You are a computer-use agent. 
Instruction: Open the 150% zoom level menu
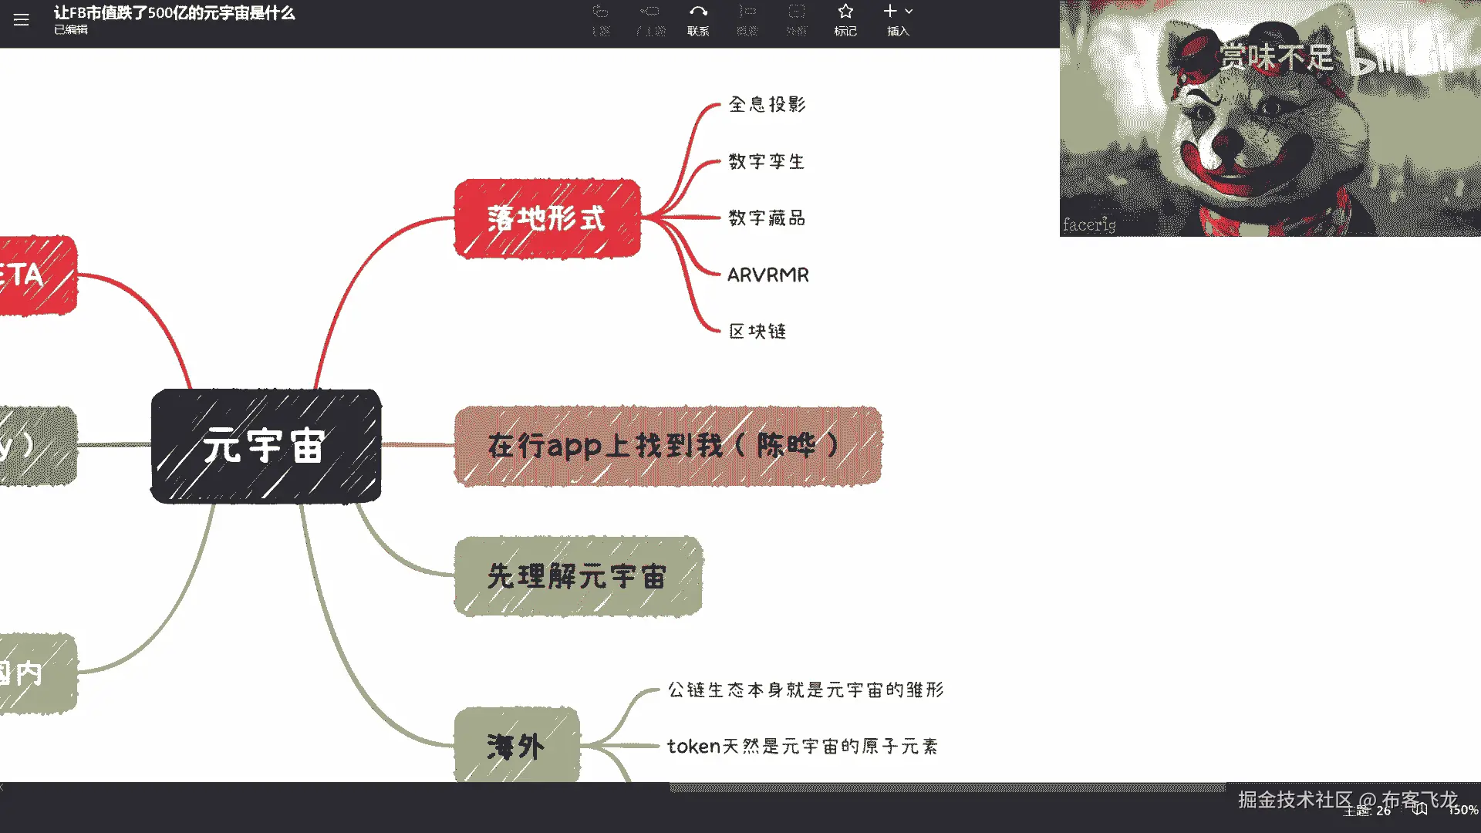[1462, 810]
